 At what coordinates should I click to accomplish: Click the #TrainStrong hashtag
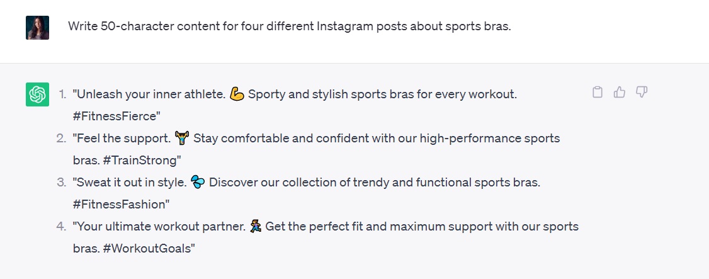coord(139,160)
